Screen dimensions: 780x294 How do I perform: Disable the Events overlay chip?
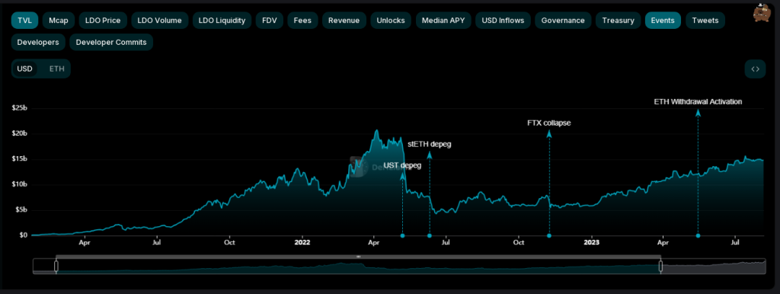pos(663,21)
